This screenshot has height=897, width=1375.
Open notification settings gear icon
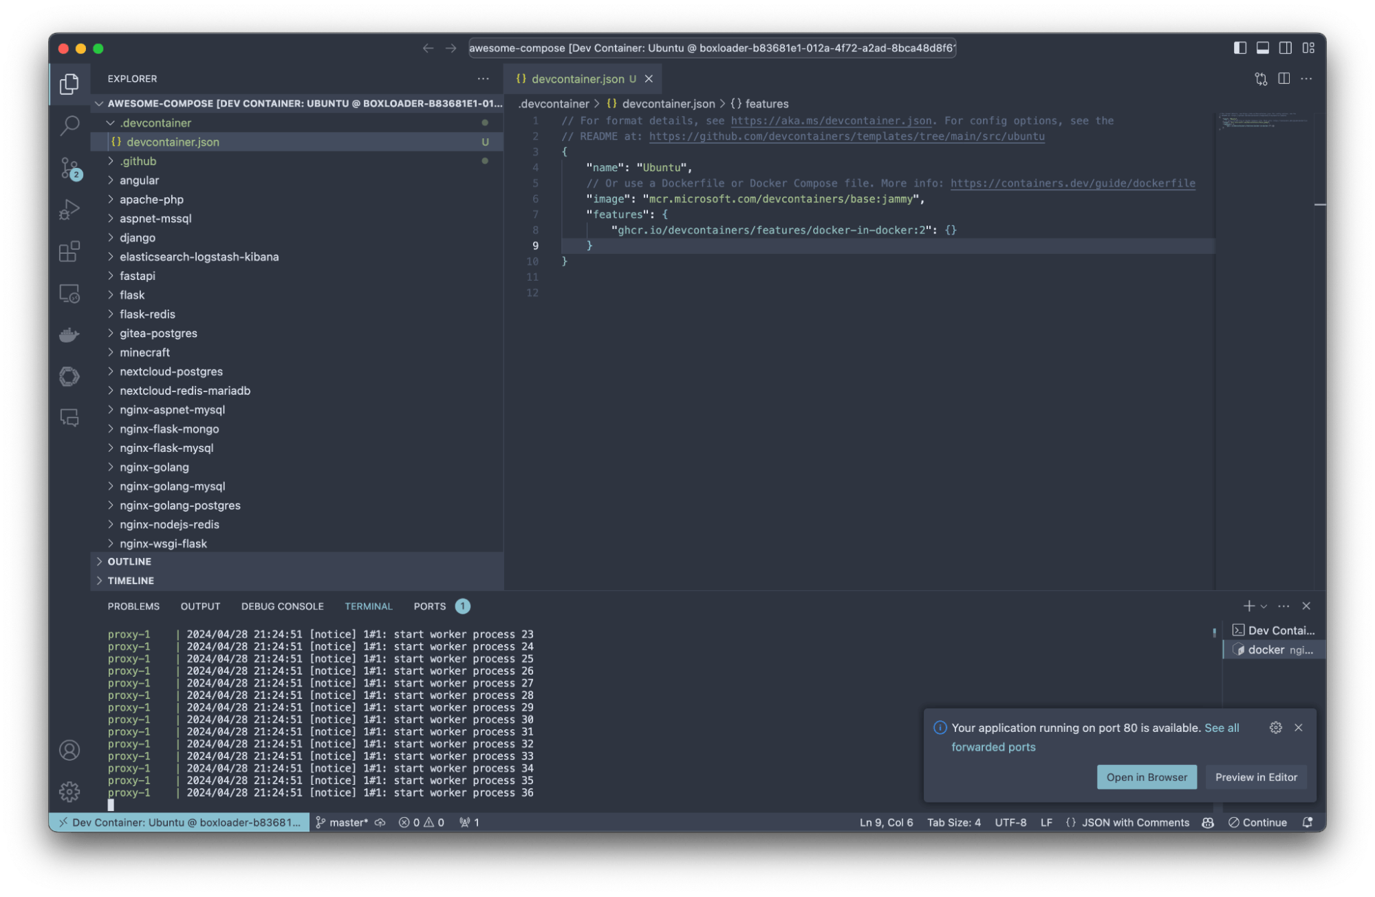(1275, 728)
